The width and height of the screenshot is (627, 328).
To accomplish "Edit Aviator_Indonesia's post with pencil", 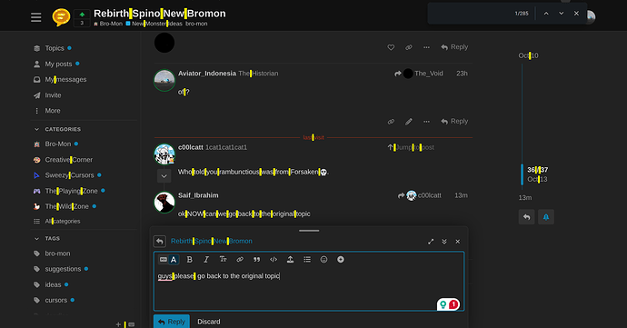I will [408, 122].
